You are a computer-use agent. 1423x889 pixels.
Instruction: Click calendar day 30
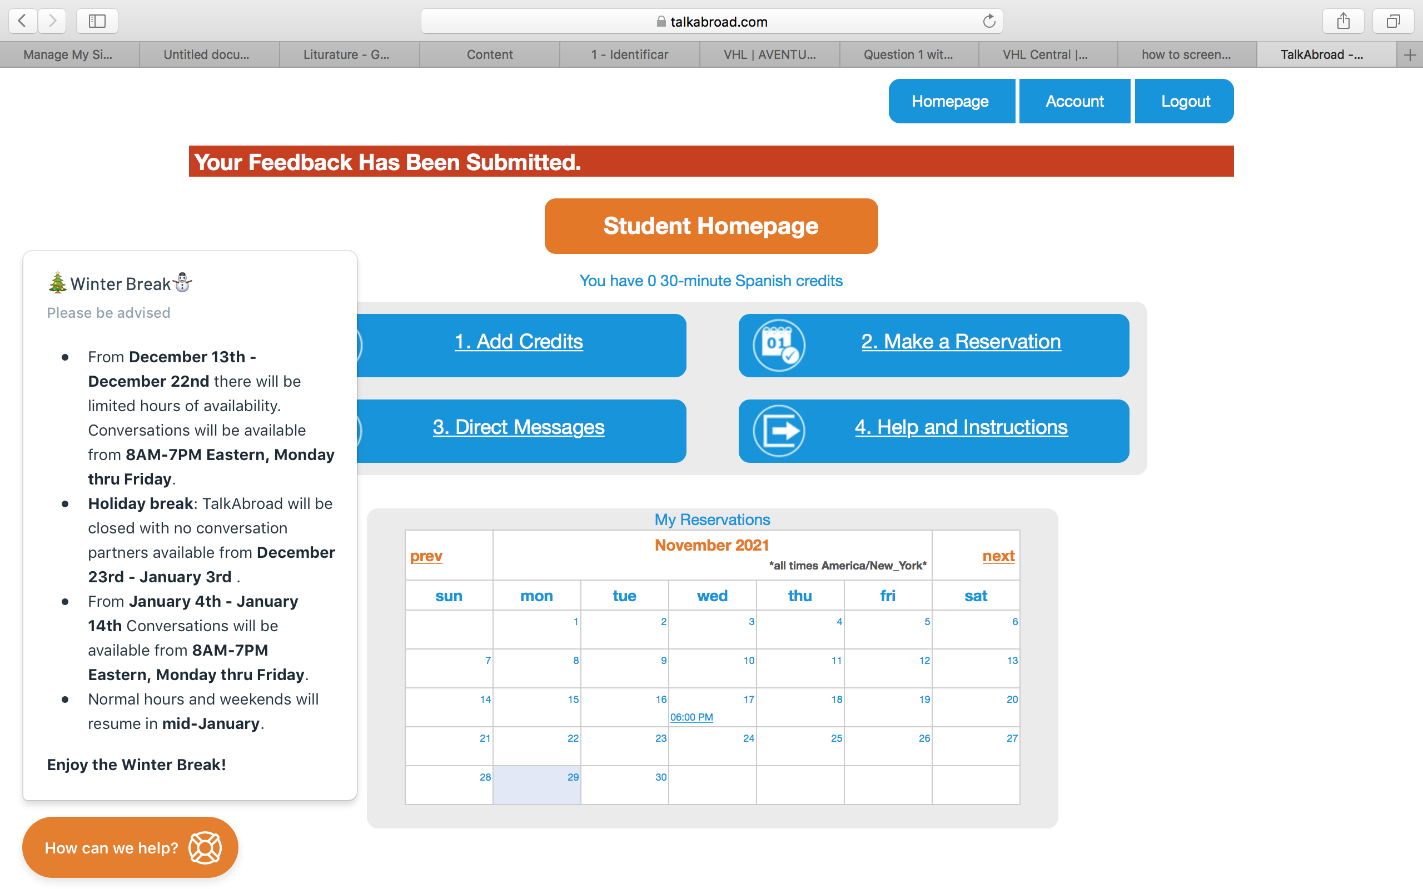pos(624,785)
